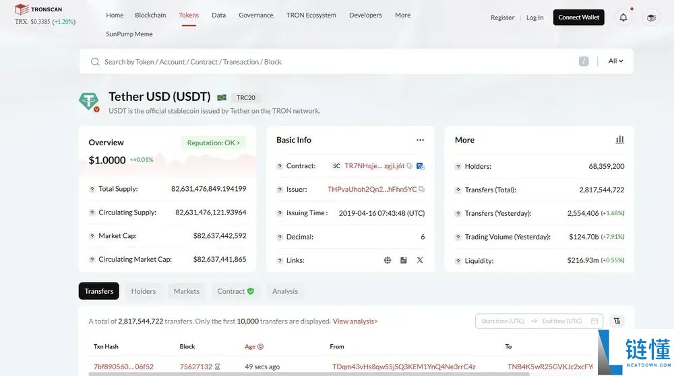Open the Developers menu
674x376 pixels.
point(365,15)
